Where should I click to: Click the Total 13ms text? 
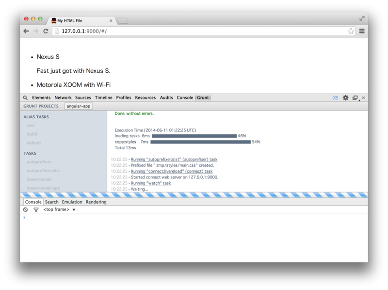pyautogui.click(x=125, y=148)
